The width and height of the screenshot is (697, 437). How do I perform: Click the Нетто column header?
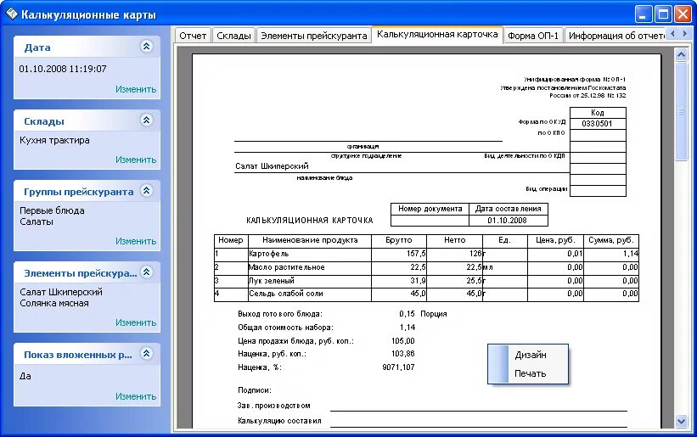pos(455,240)
